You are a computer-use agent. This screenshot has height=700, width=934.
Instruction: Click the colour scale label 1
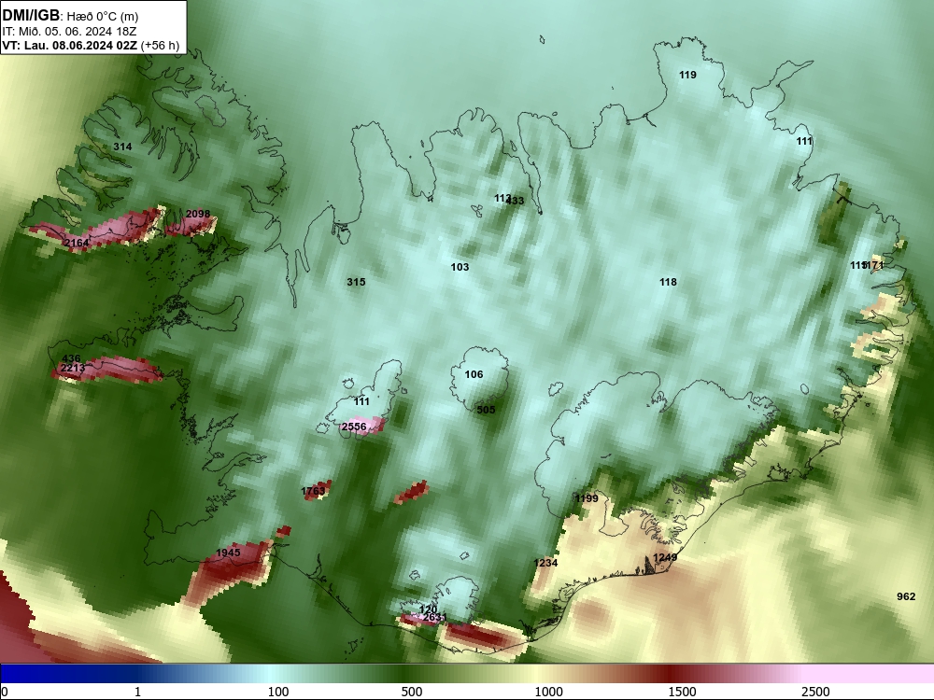(137, 692)
